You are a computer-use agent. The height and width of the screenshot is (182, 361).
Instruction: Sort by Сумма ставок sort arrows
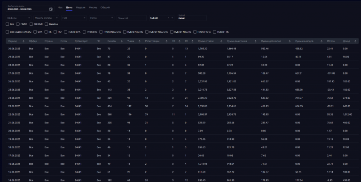click(221, 41)
